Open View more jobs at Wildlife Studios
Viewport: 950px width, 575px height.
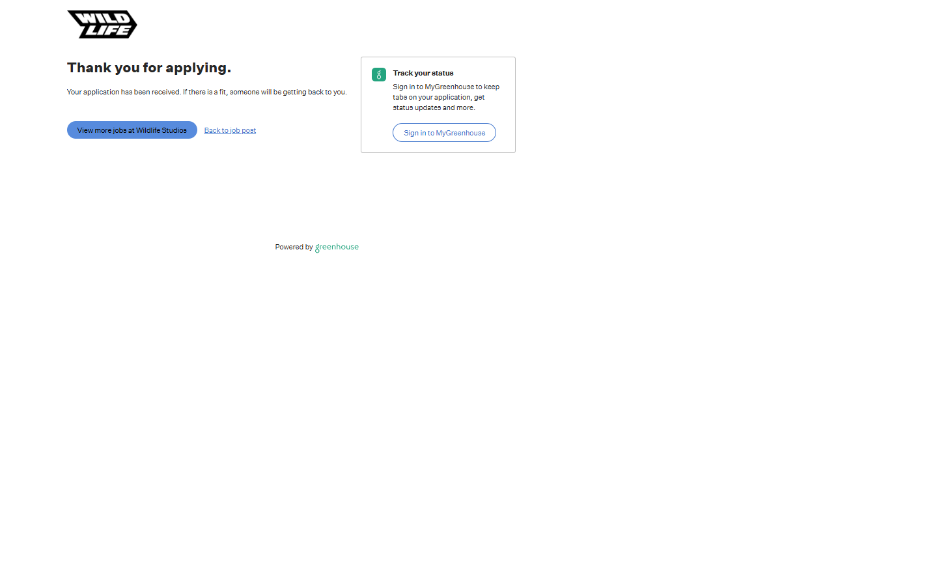[132, 130]
